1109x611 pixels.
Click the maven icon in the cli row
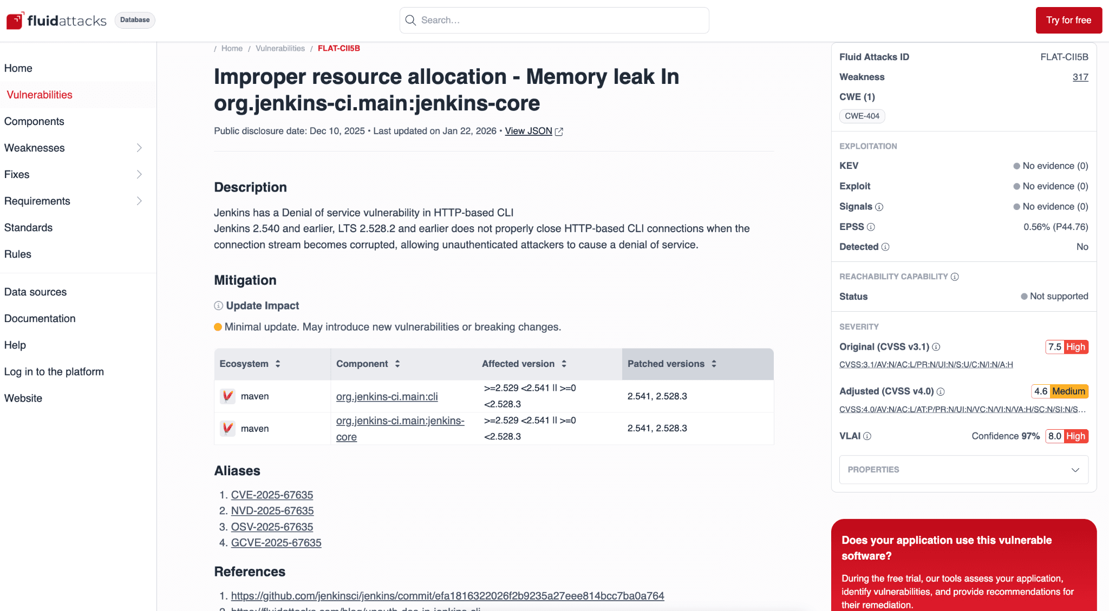228,396
